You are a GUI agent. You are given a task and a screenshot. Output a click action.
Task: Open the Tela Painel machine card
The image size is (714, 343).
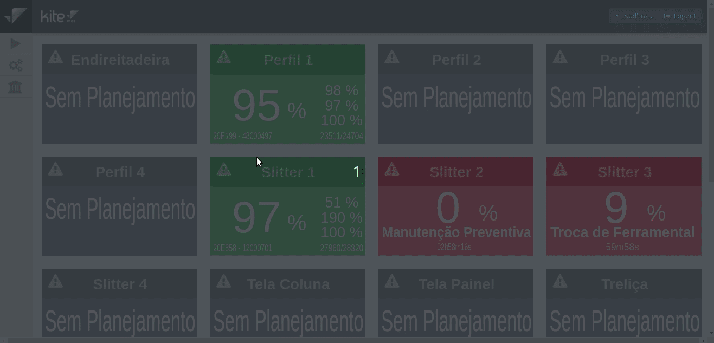coord(455,303)
